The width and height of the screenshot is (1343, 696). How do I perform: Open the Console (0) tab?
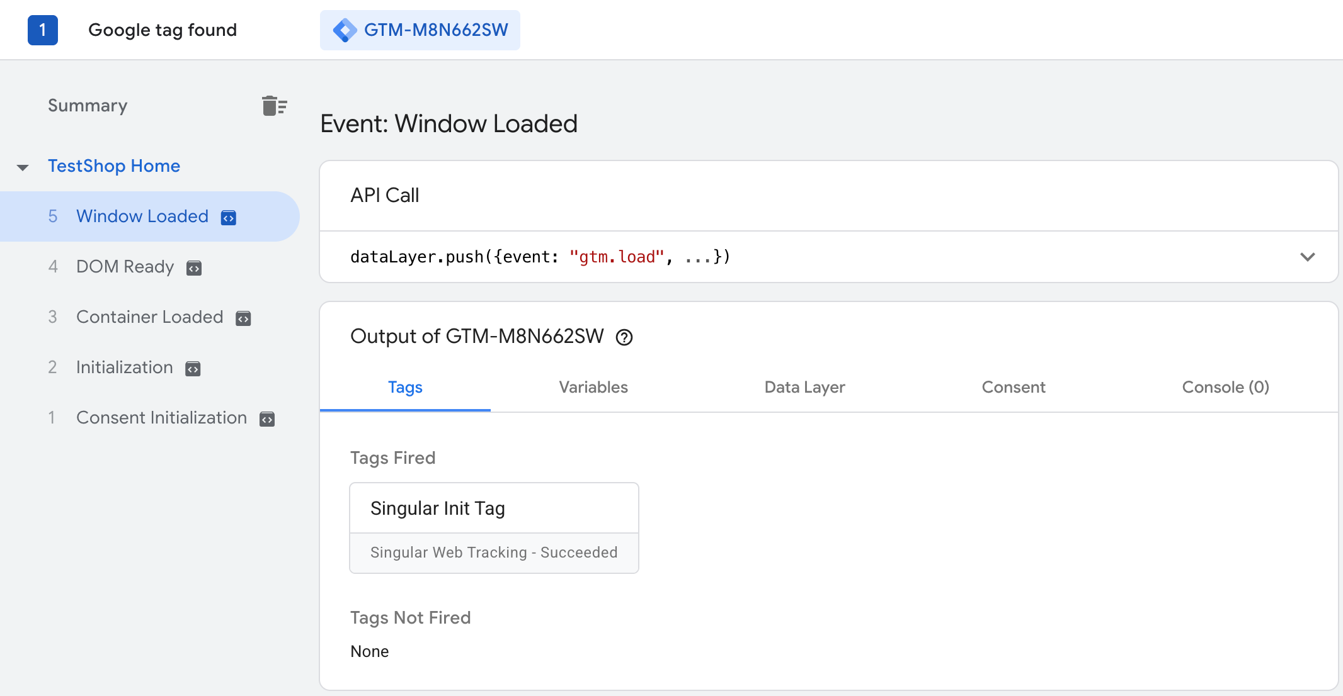tap(1225, 387)
